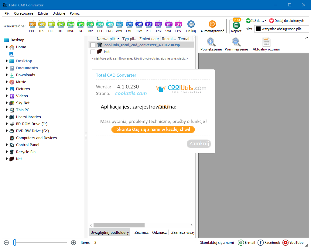Set Aktualny rozmiar page icon
Screen dimensions: 311x249
point(266,42)
